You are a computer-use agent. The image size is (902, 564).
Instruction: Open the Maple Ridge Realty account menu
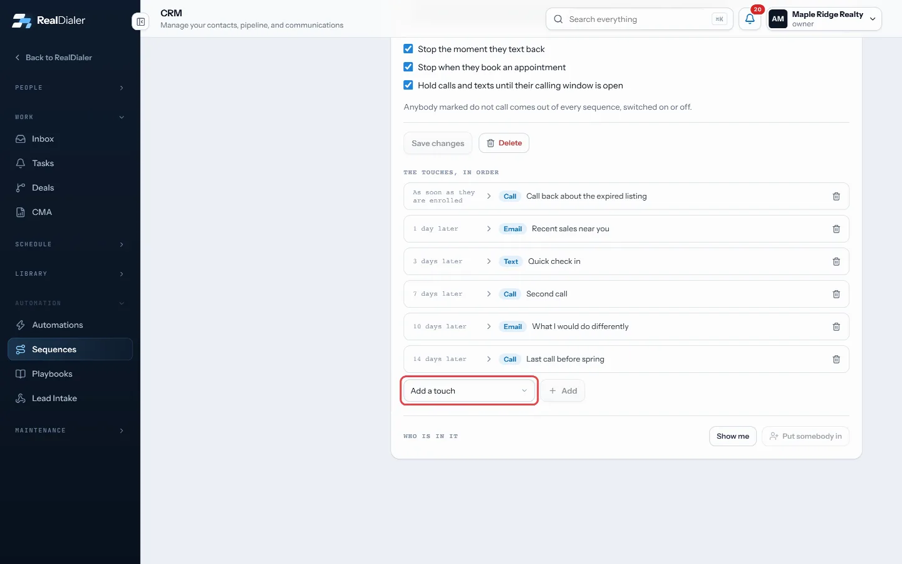pos(824,19)
